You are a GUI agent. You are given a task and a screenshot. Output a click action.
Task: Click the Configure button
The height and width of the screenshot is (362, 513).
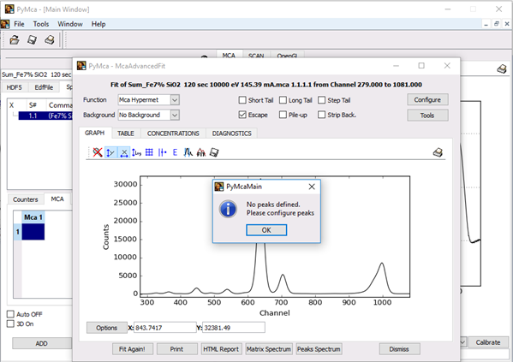(x=427, y=100)
